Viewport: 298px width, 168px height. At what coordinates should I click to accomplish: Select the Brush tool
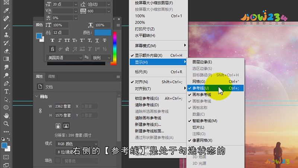[x=6, y=27]
